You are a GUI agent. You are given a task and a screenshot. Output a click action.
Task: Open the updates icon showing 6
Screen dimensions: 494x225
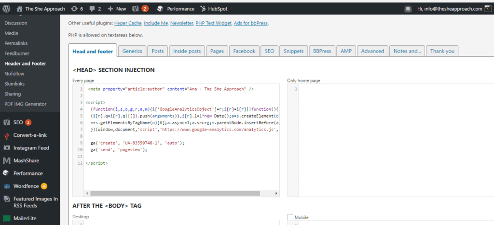[x=74, y=9]
